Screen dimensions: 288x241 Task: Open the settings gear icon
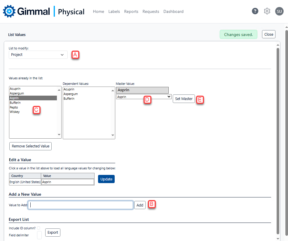click(x=267, y=11)
